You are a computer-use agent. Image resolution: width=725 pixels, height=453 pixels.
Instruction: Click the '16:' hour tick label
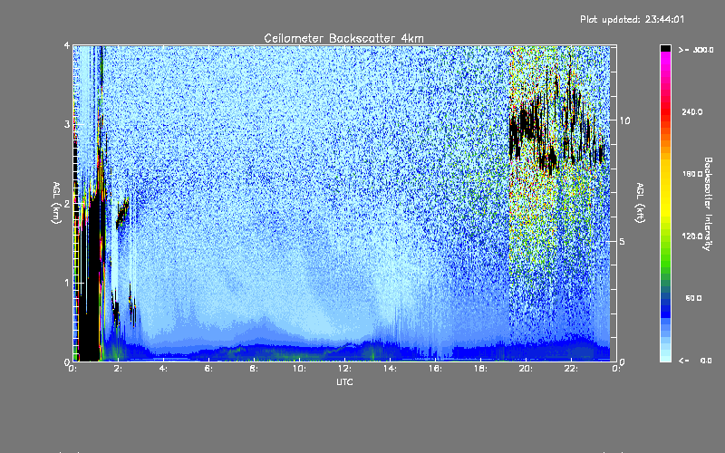tap(435, 369)
